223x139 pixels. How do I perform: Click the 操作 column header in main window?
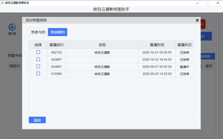(209, 66)
